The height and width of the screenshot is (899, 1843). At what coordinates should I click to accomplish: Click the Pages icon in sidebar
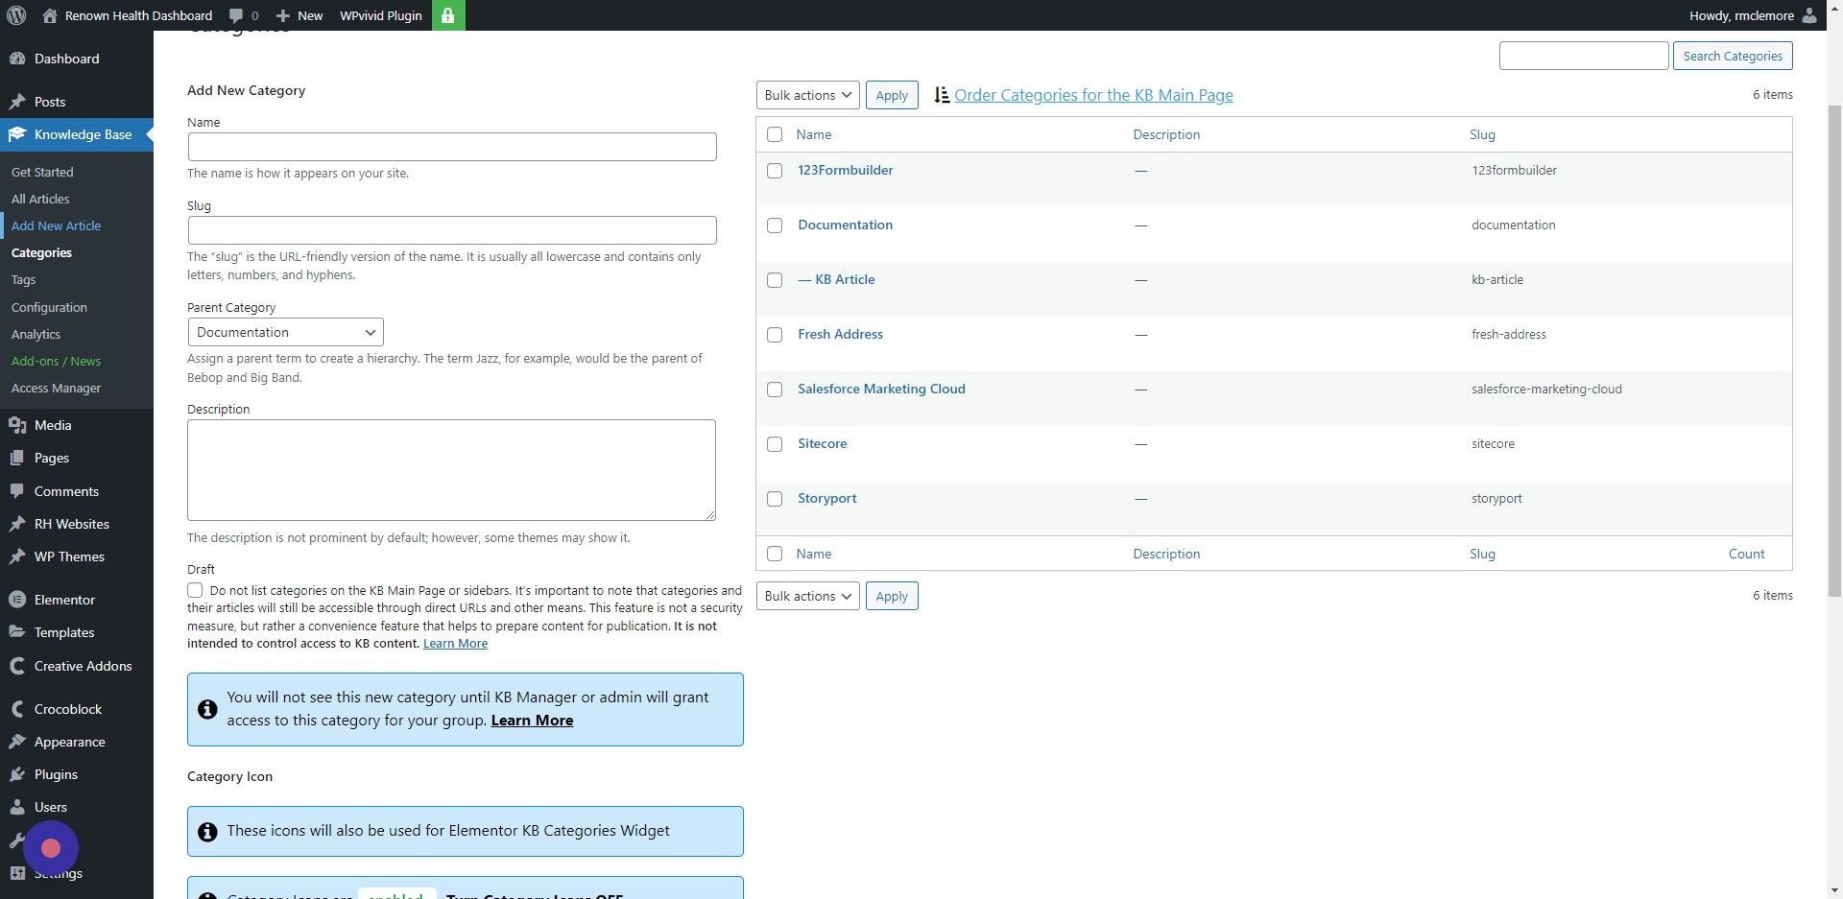(x=17, y=458)
